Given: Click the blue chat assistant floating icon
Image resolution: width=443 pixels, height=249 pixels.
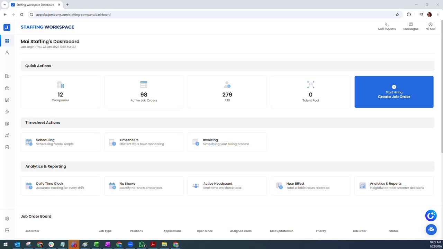Looking at the screenshot, I should pos(431,215).
